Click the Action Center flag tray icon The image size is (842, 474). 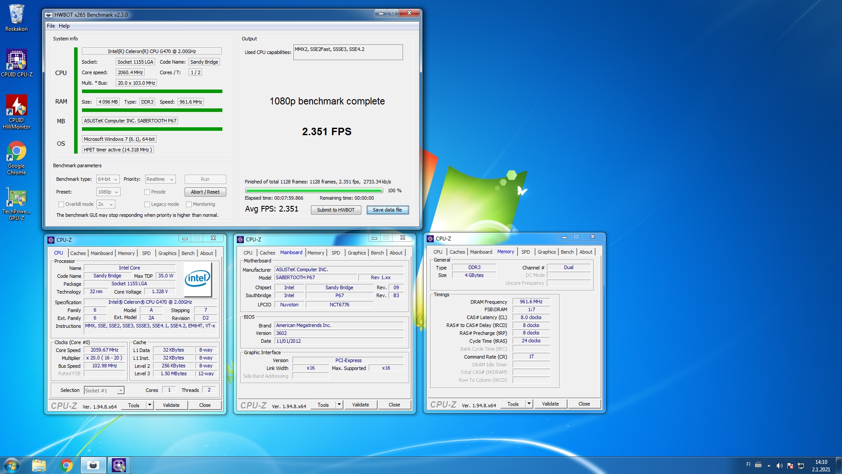[790, 466]
